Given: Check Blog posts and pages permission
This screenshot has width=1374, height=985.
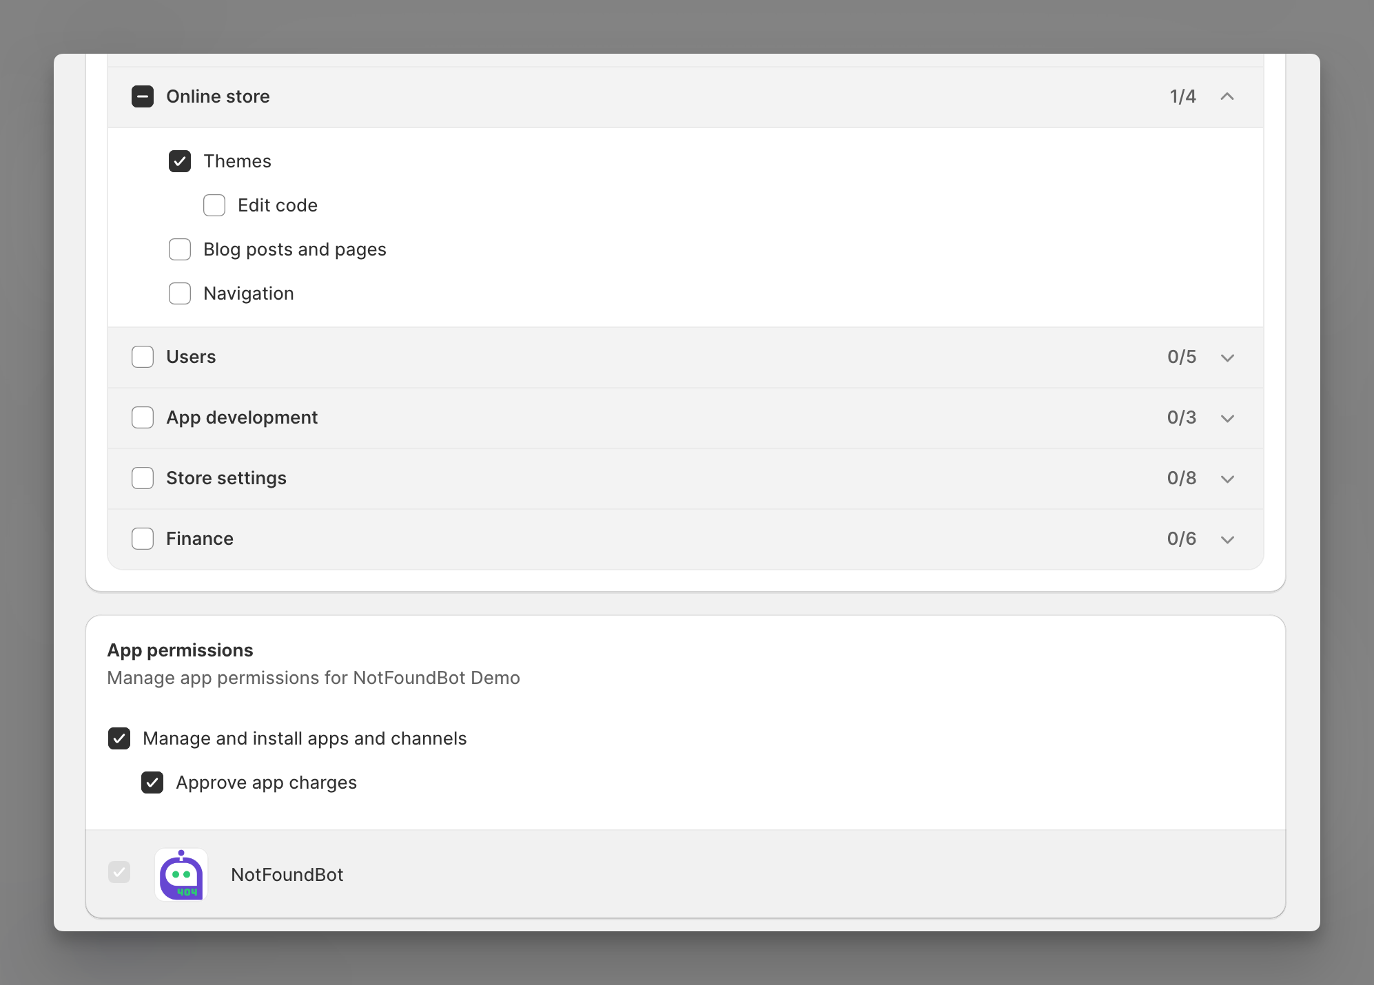Looking at the screenshot, I should click(180, 249).
